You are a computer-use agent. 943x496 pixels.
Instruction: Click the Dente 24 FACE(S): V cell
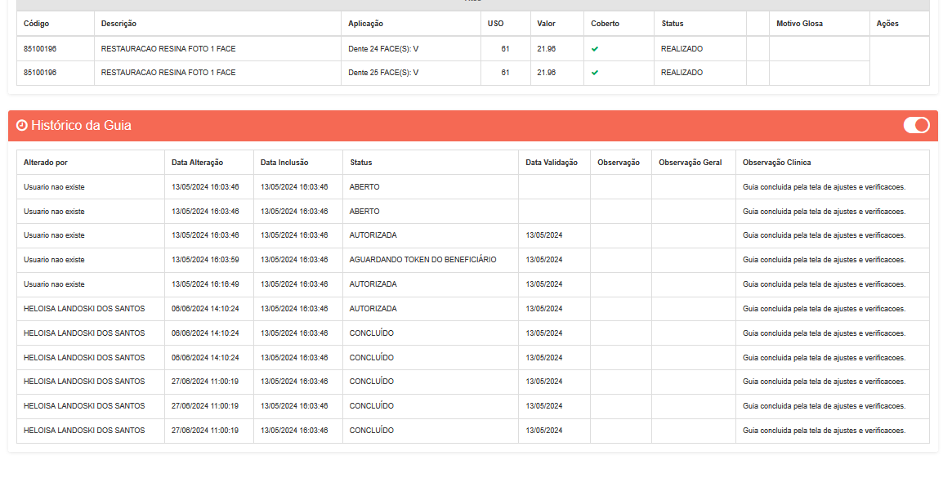coord(383,49)
